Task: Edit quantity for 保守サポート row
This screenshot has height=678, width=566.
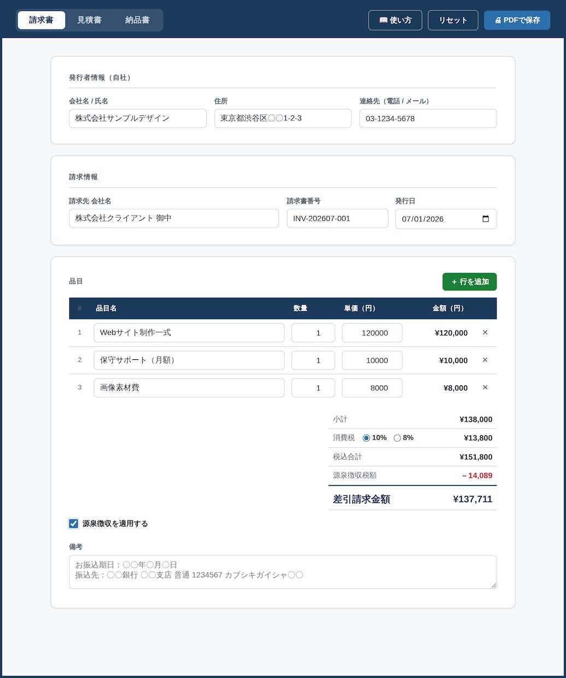Action: (x=313, y=360)
